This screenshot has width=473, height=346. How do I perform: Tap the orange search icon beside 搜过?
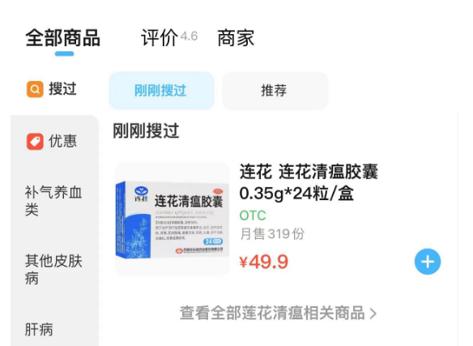35,89
